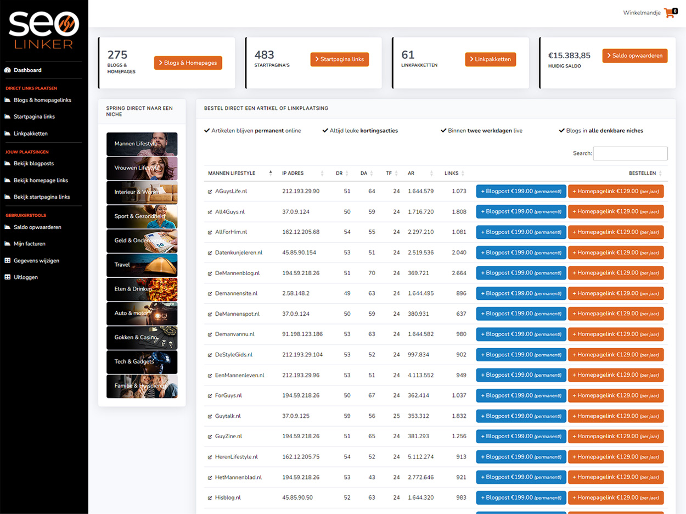
Task: Open external link icon for Hisblog.nl
Action: (x=210, y=498)
